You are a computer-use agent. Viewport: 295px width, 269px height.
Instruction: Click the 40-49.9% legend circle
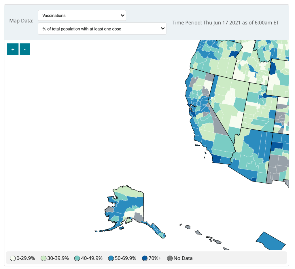click(x=77, y=258)
